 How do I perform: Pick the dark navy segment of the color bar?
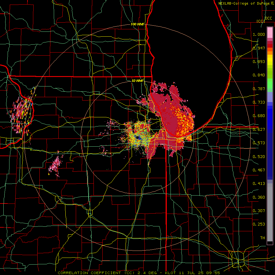(270, 156)
